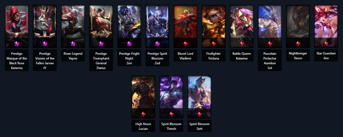Viewport: 343px width, 137px height.
Task: Click the mythic gem icon under Risen Legend Vayne
Action: tap(73, 43)
